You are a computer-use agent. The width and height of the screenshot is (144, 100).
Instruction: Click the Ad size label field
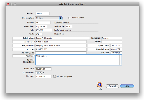click(23, 49)
